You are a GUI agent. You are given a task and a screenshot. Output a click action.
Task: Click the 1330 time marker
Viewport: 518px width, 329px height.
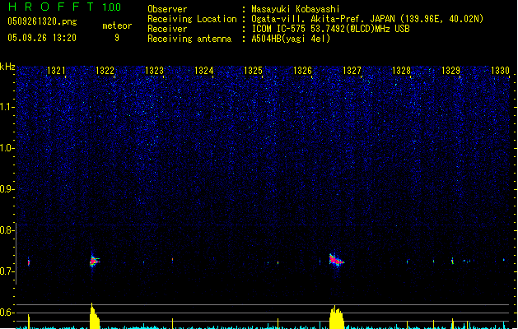coord(500,71)
